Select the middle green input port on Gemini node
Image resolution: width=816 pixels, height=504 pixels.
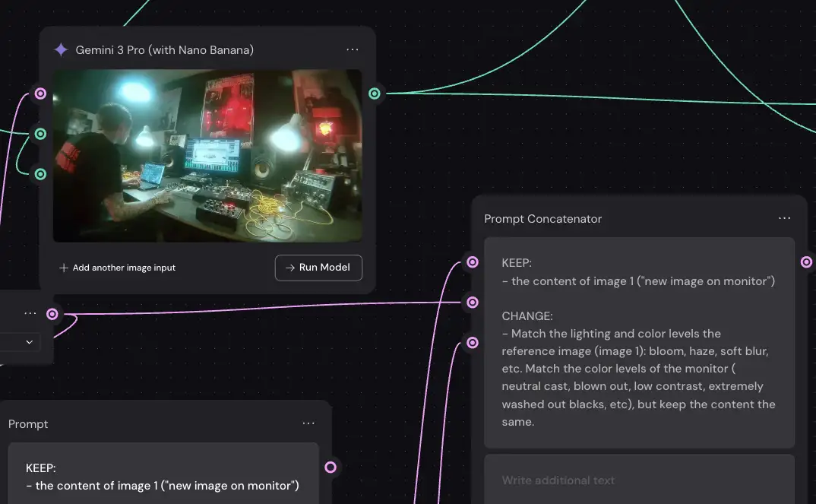(x=40, y=134)
